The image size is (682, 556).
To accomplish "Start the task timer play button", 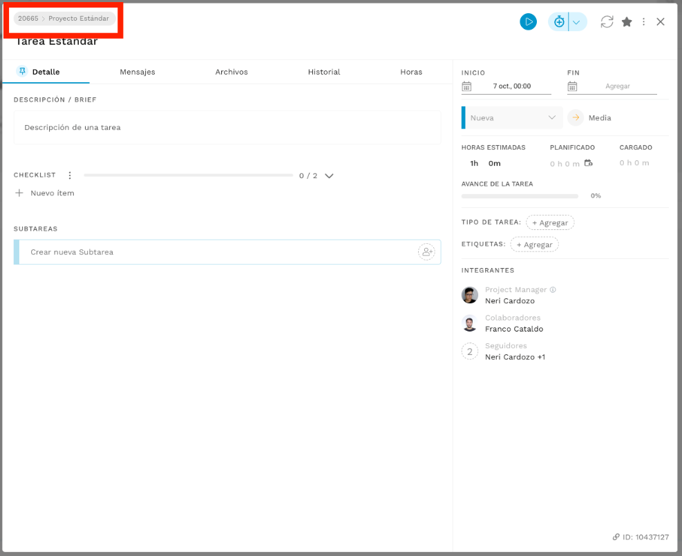I will point(528,21).
